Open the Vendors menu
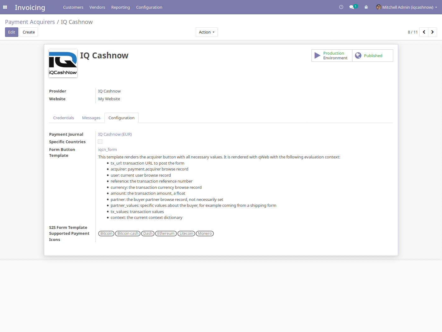This screenshot has width=442, height=332. click(97, 7)
